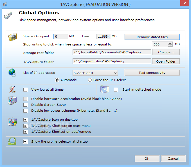Uncheck Show the profile selector at startup

pyautogui.click(x=25, y=141)
